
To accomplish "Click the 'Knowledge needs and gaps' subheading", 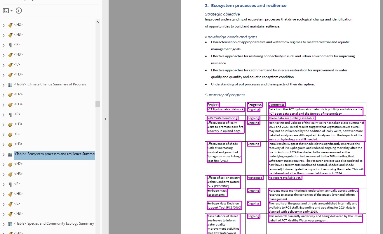I will tap(231, 37).
